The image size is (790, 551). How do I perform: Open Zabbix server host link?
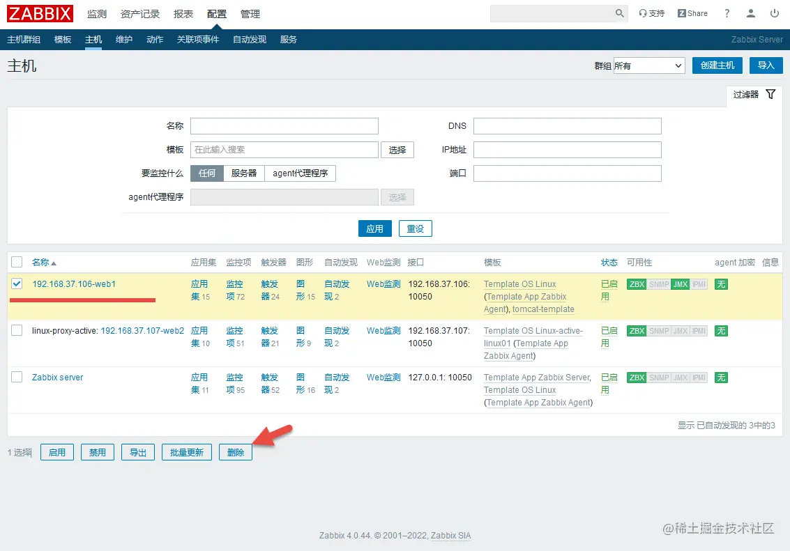pyautogui.click(x=57, y=378)
